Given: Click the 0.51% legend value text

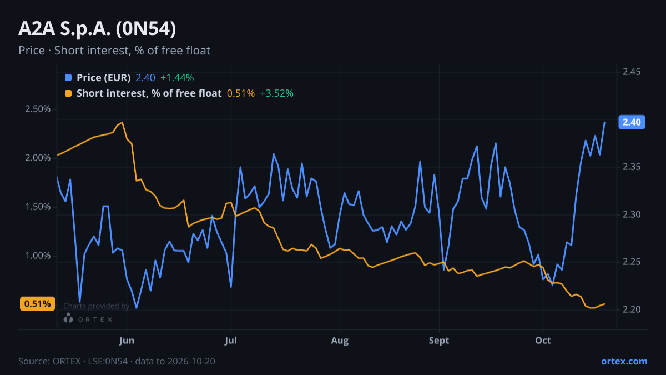Looking at the screenshot, I should point(241,93).
